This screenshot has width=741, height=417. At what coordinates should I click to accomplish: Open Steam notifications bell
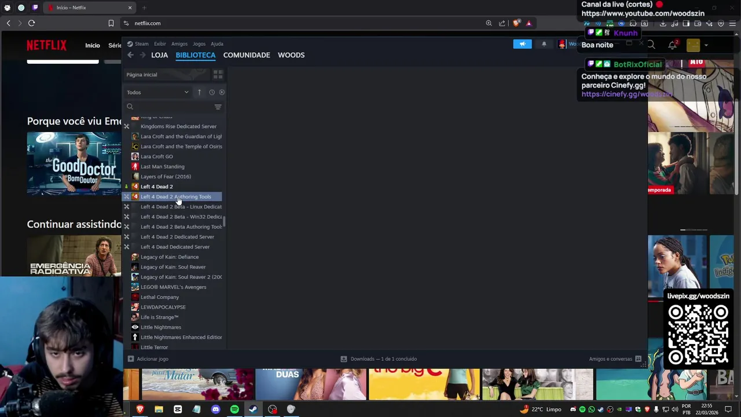[x=544, y=44]
